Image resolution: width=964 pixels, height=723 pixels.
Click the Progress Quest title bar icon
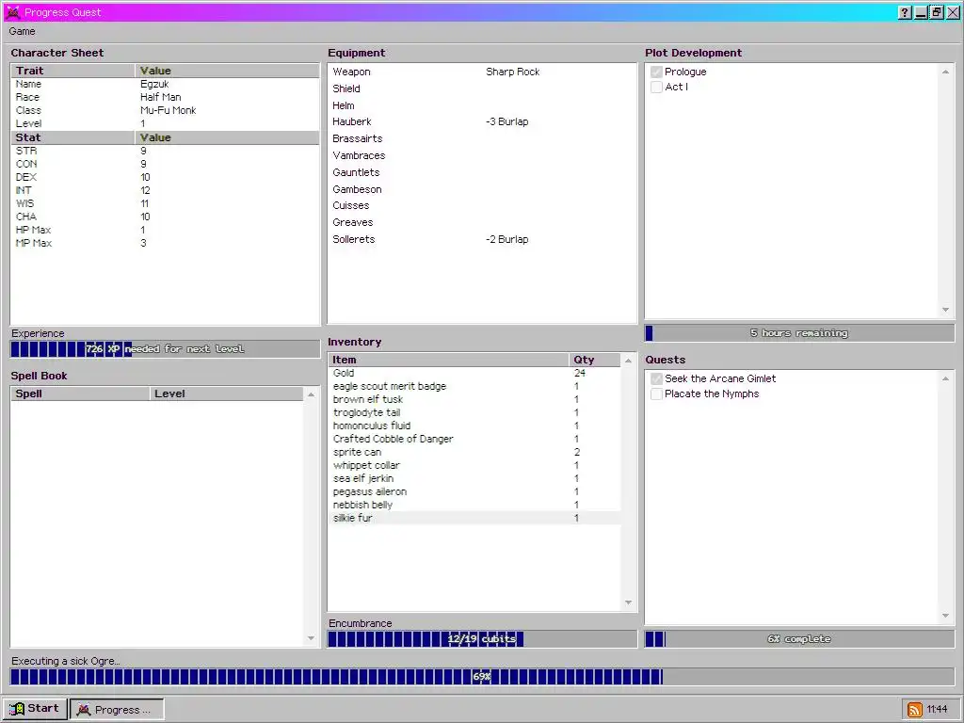click(13, 11)
